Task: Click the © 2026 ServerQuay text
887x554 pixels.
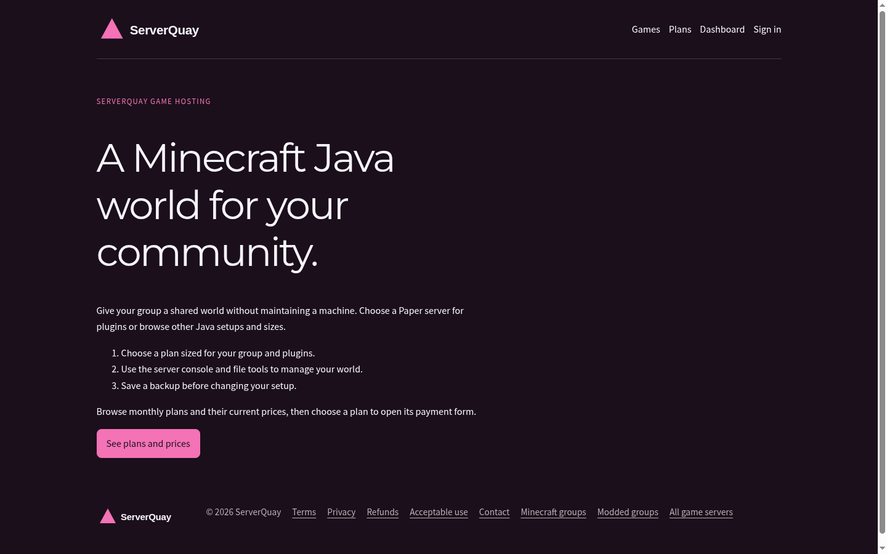Action: 243,512
